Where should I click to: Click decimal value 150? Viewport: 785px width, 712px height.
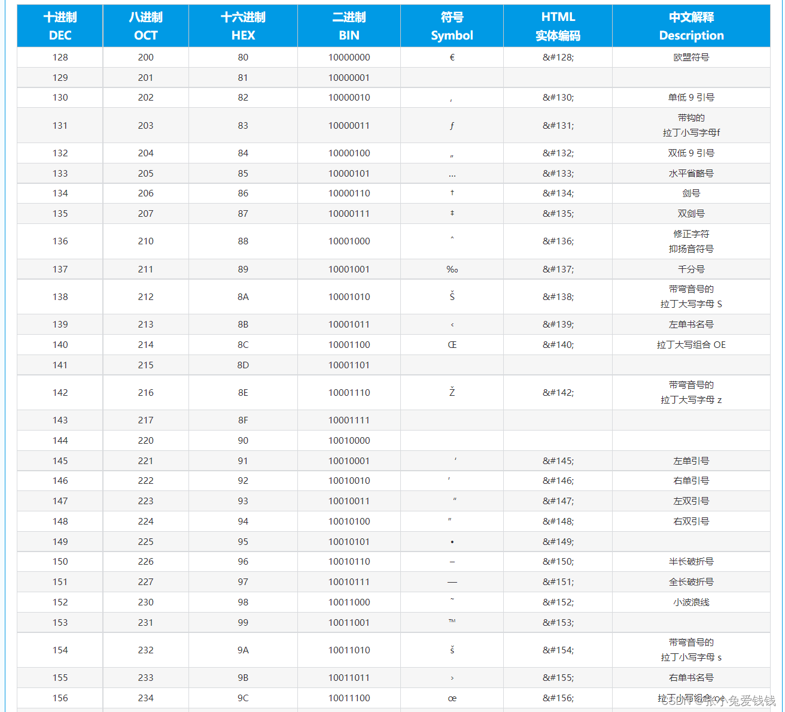click(60, 562)
